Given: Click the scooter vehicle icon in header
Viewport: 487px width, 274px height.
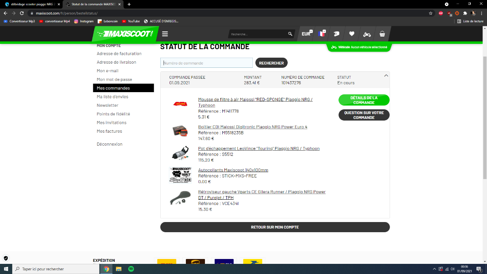Looking at the screenshot, I should tap(367, 34).
